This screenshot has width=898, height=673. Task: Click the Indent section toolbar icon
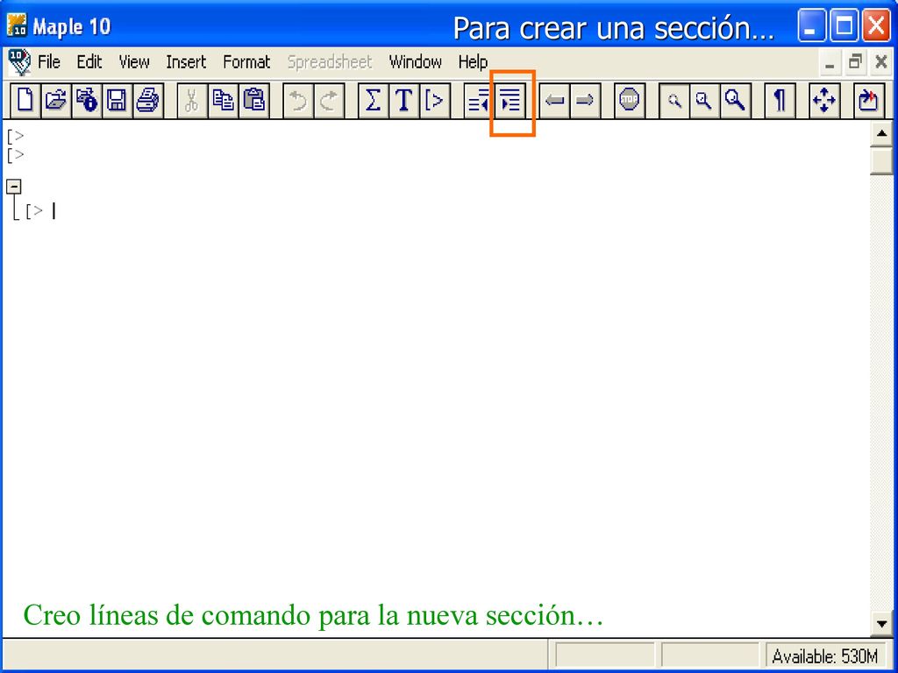pyautogui.click(x=511, y=101)
